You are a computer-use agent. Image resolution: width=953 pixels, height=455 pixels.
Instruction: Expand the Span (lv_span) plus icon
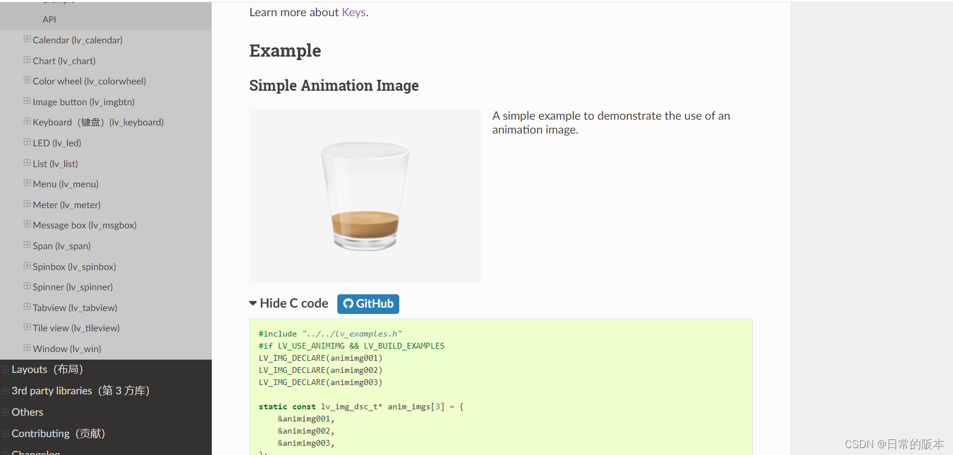(x=27, y=245)
